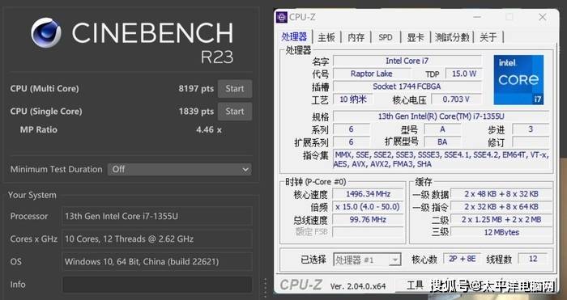
Task: Open the SPD tab
Action: click(x=386, y=37)
